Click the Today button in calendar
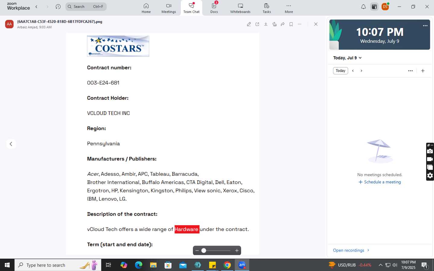Screen dimensions: 434x271 pos(341,71)
